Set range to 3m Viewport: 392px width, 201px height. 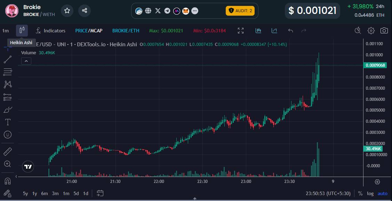[x=55, y=193]
